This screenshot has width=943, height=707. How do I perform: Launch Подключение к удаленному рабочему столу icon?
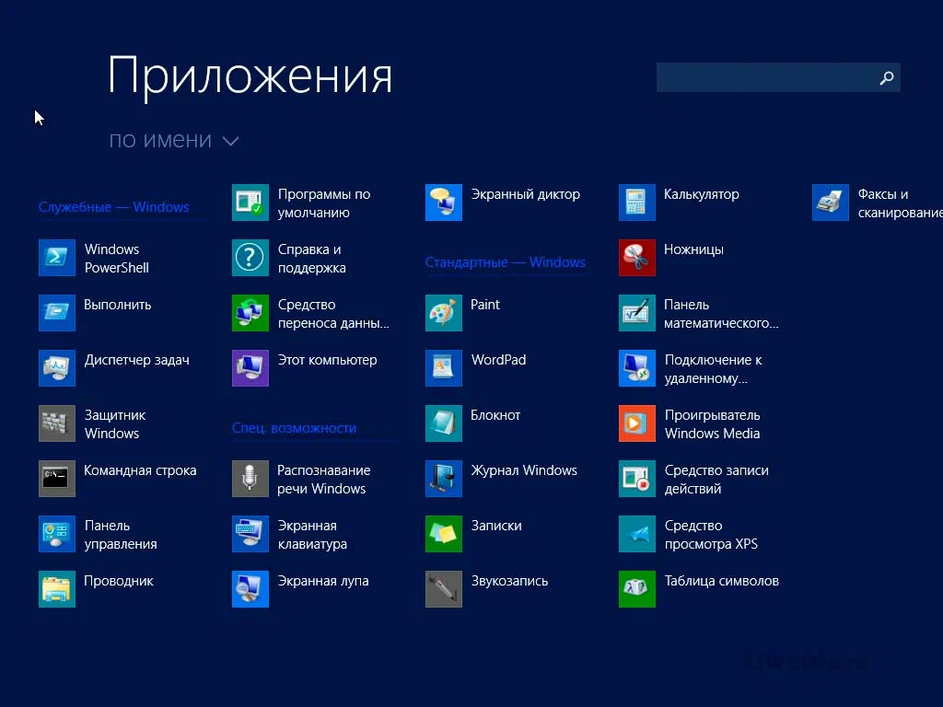click(x=637, y=368)
